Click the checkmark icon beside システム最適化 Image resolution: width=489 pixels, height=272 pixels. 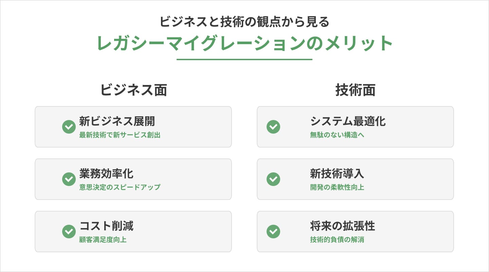tap(273, 127)
